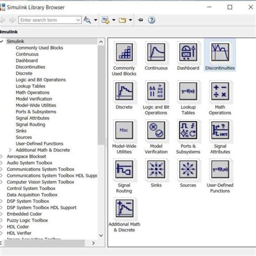The width and height of the screenshot is (256, 256).
Task: Click the forward navigation arrow
Action: (12, 20)
